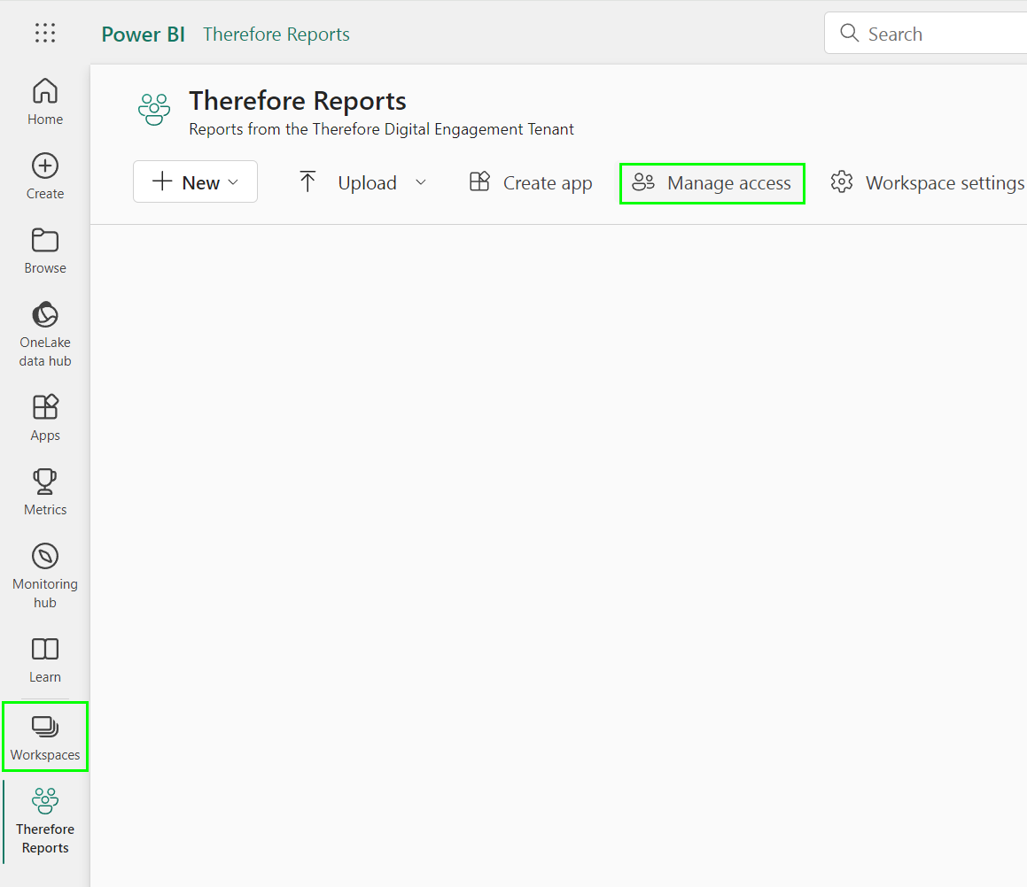Screen dimensions: 1027x887
Task: Open the Browse section
Action: point(44,251)
